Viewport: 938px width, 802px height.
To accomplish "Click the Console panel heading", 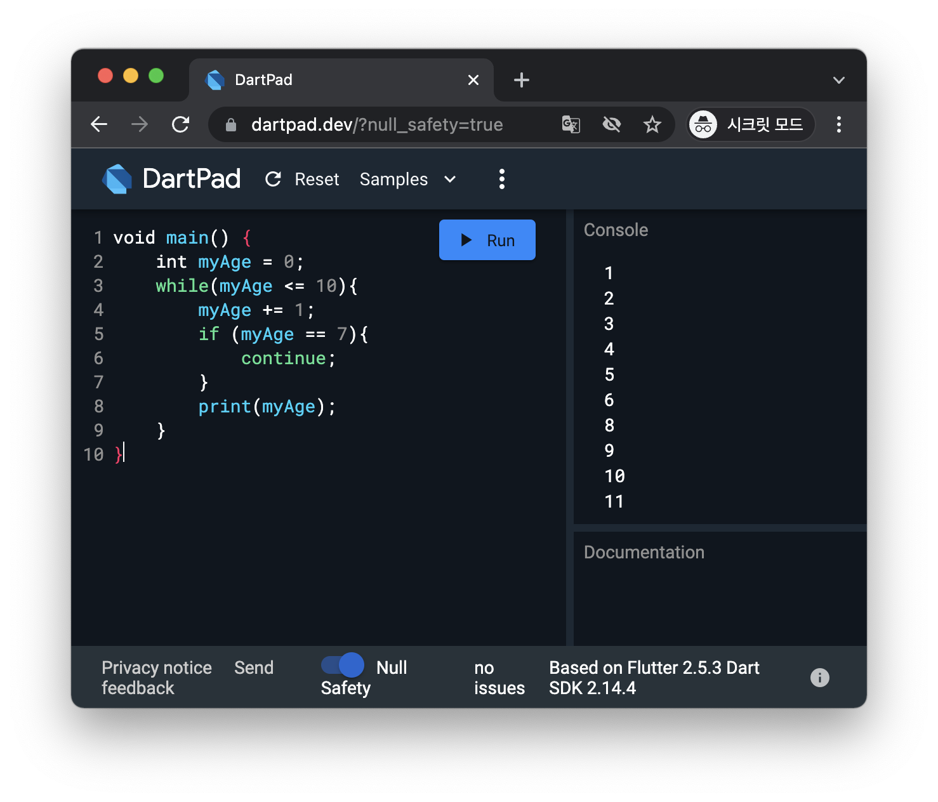I will 616,230.
